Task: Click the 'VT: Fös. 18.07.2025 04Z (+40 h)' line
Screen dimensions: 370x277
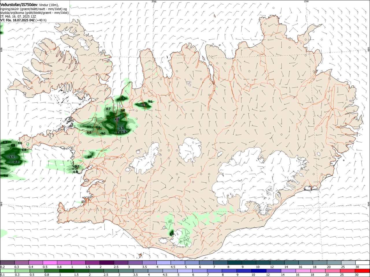Action: [x=23, y=20]
